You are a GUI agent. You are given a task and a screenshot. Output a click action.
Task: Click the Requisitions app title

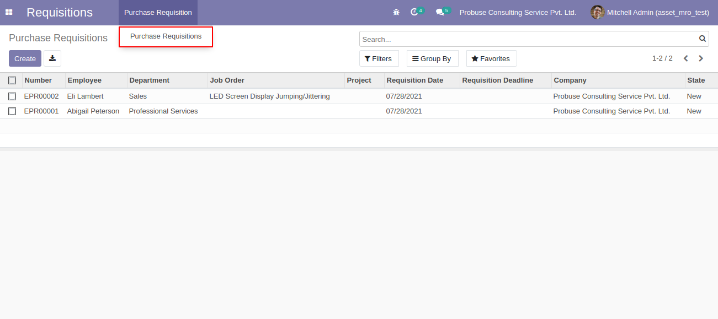pyautogui.click(x=60, y=12)
